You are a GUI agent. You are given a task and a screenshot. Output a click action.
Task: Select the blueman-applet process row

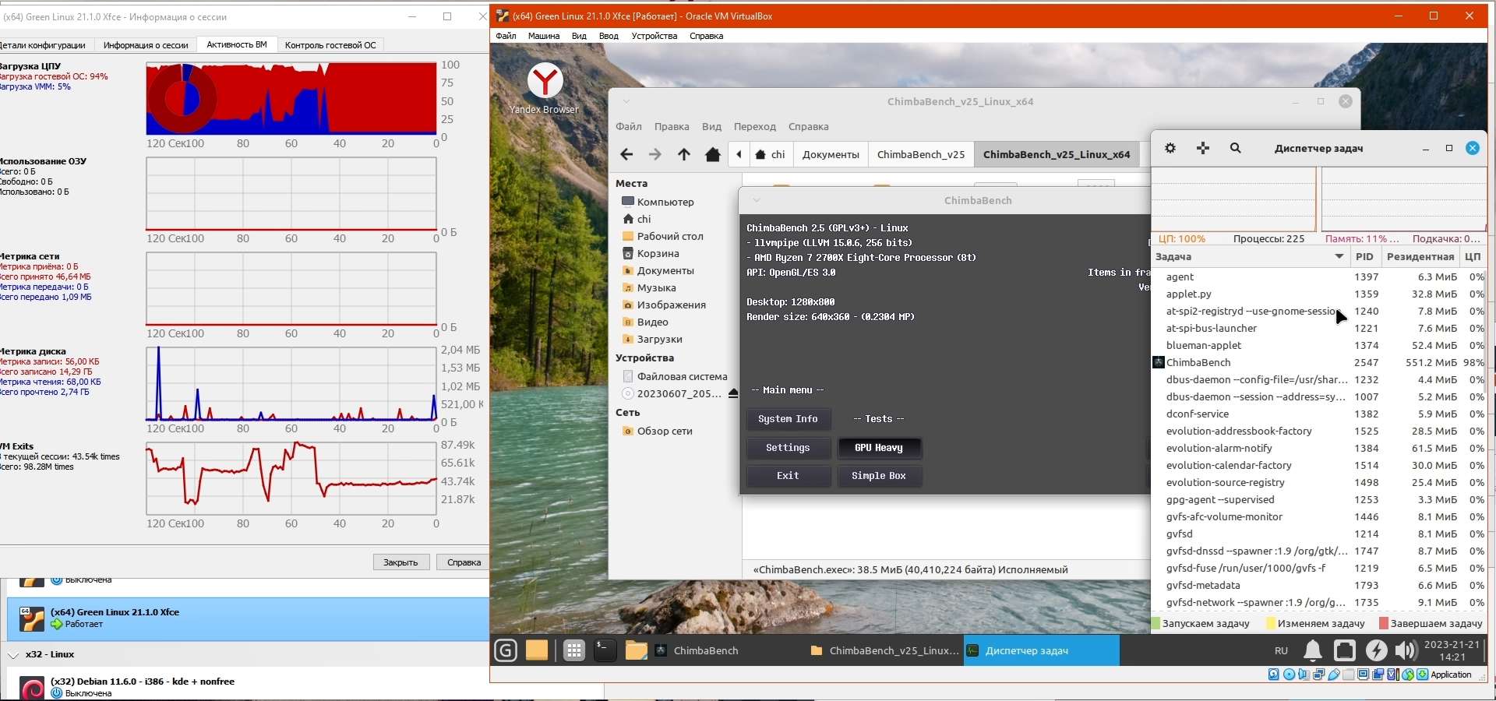tap(1318, 345)
